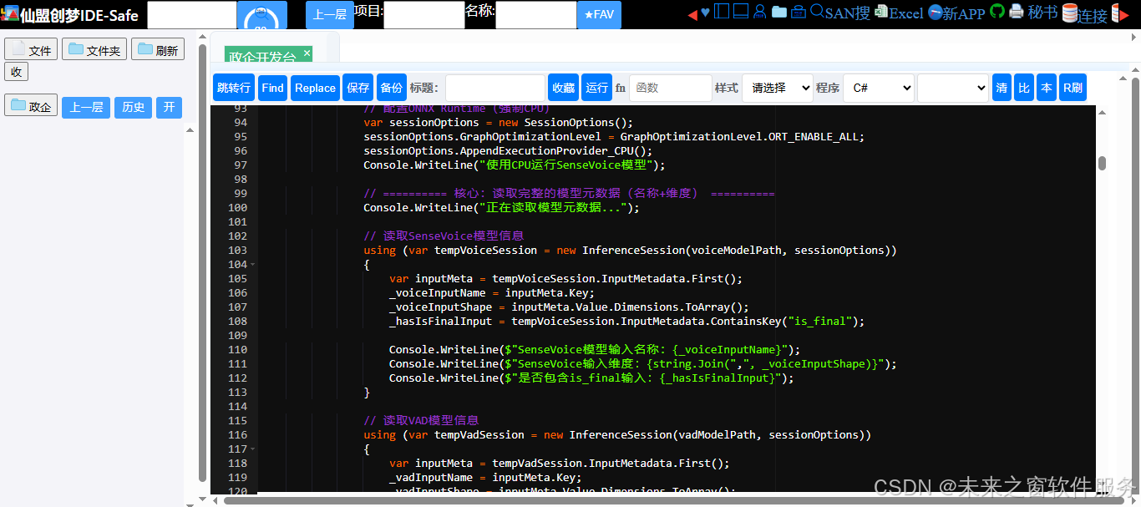Click the red right arrow in the top bar
1141x507 pixels.
1124,14
